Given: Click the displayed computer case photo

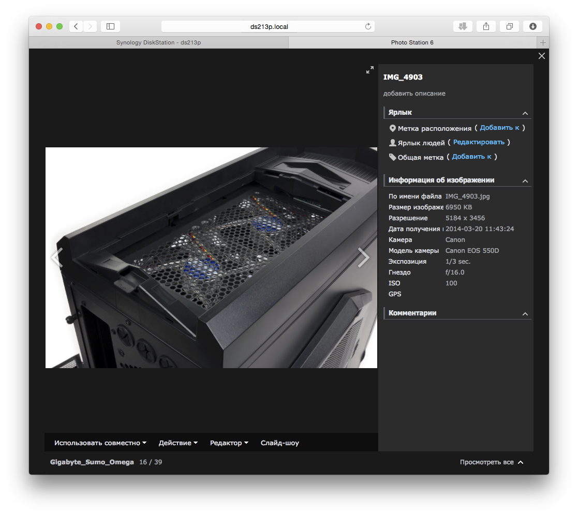Looking at the screenshot, I should (x=211, y=257).
